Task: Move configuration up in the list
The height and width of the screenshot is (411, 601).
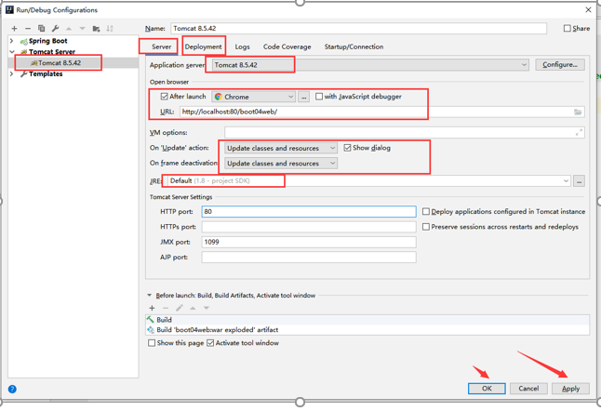Action: [x=69, y=28]
